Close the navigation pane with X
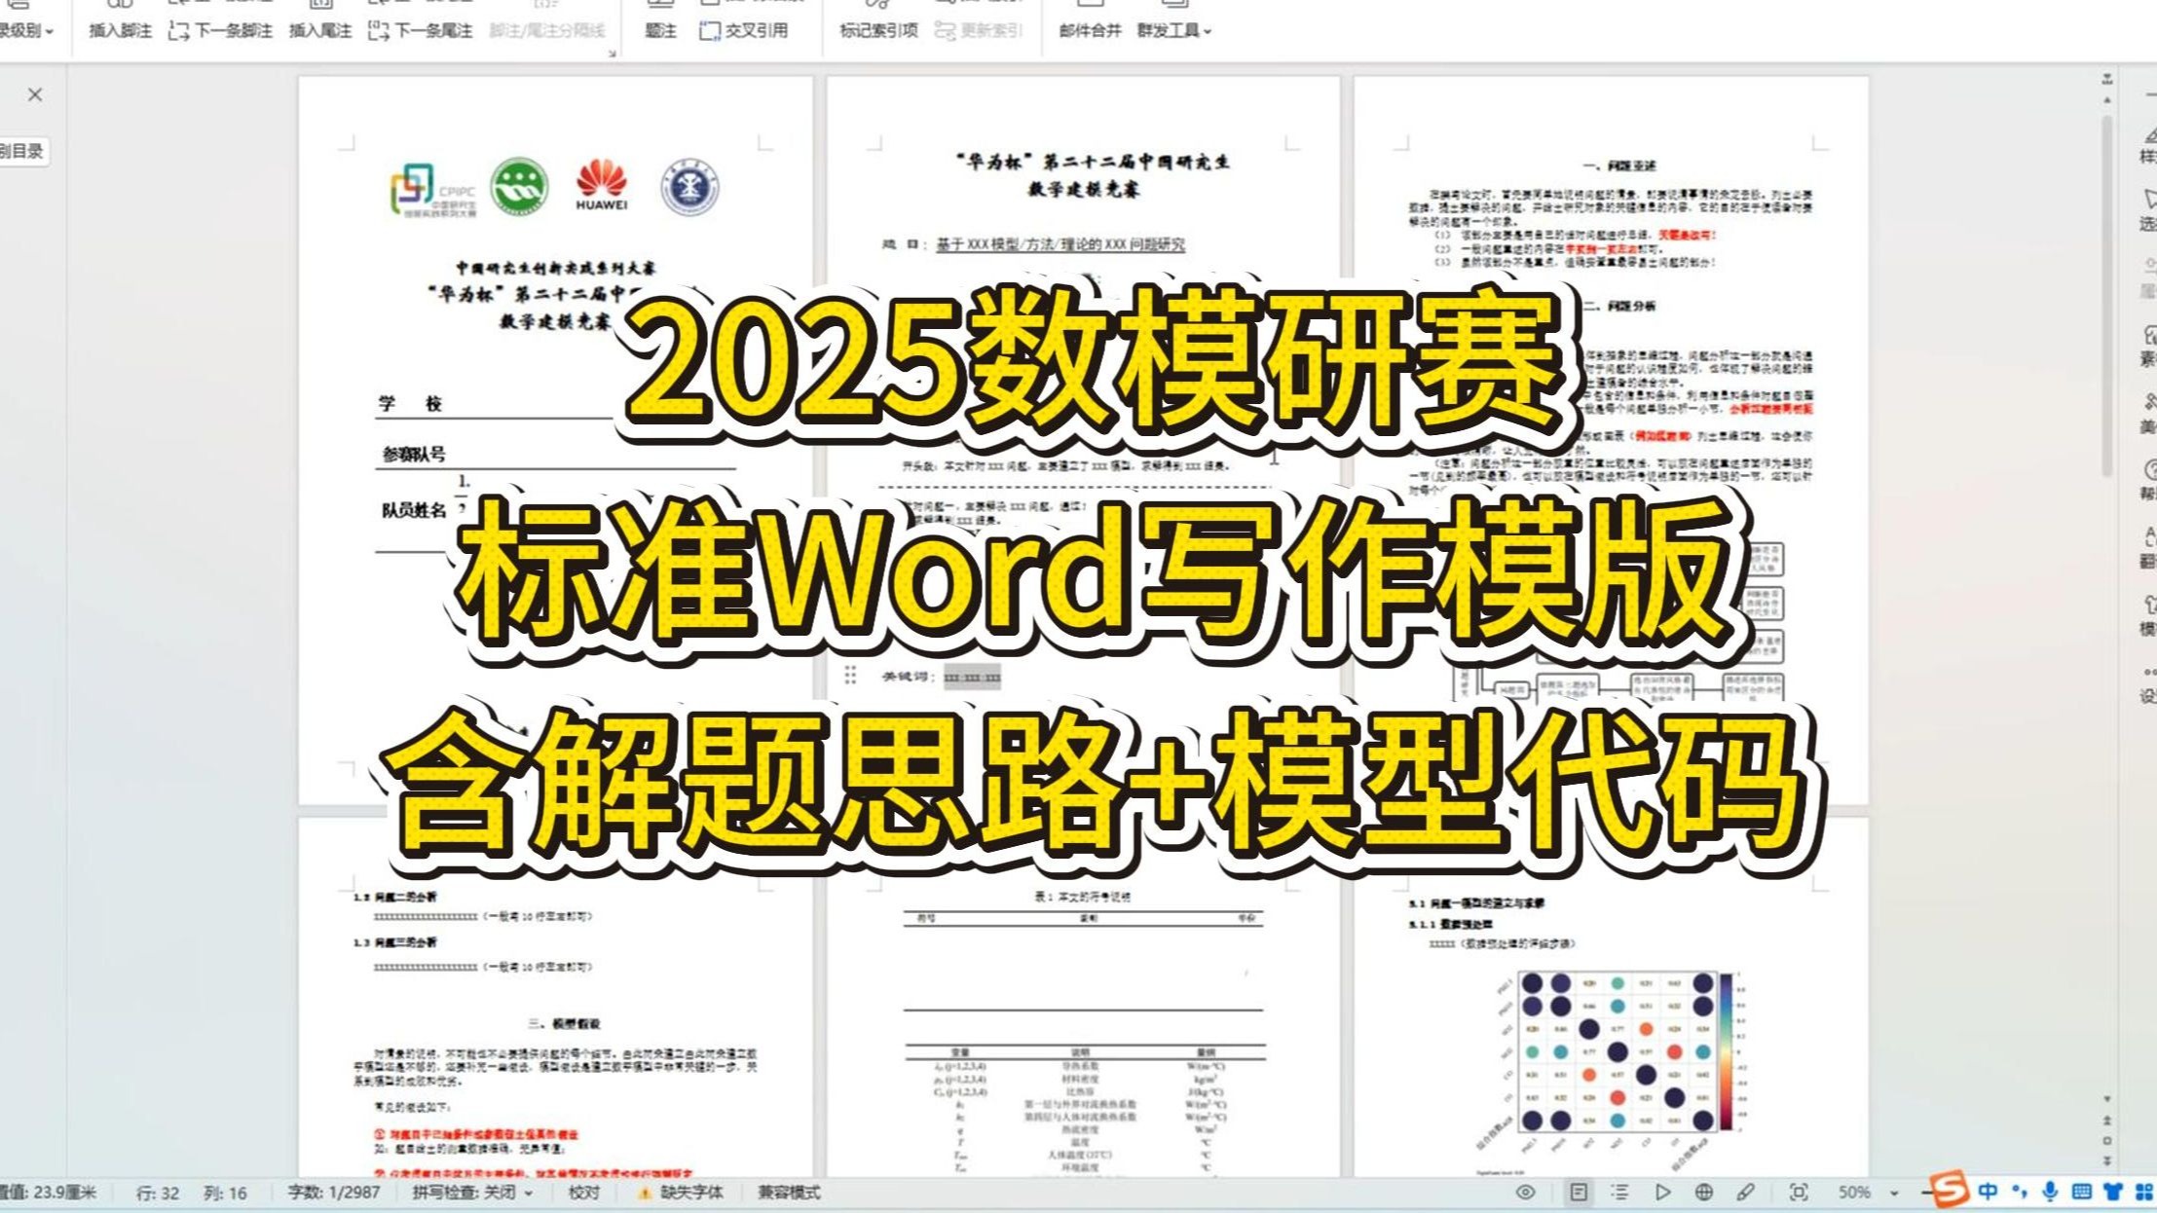2157x1213 pixels. point(35,94)
